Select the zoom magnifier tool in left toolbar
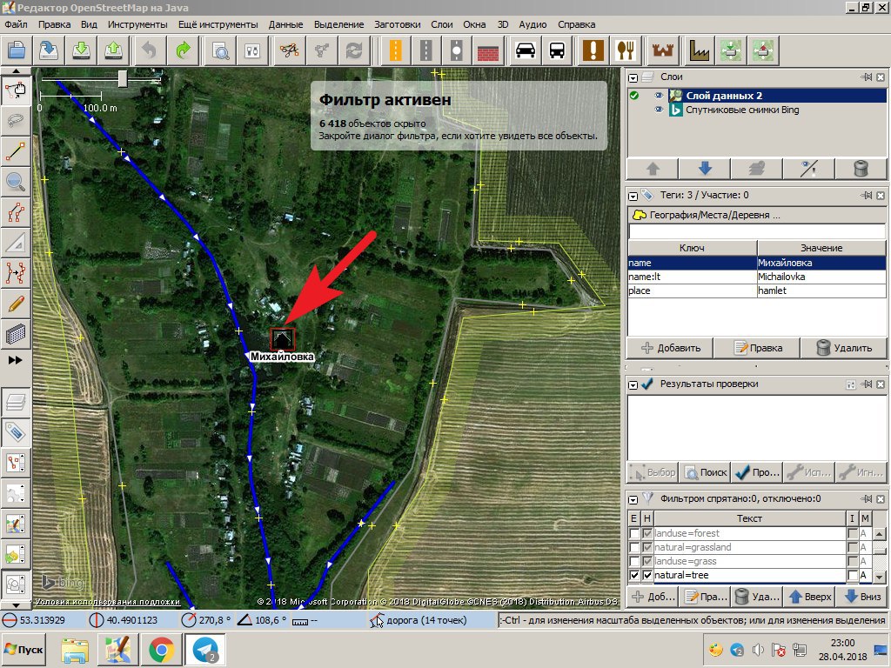Viewport: 891px width, 668px height. click(16, 181)
